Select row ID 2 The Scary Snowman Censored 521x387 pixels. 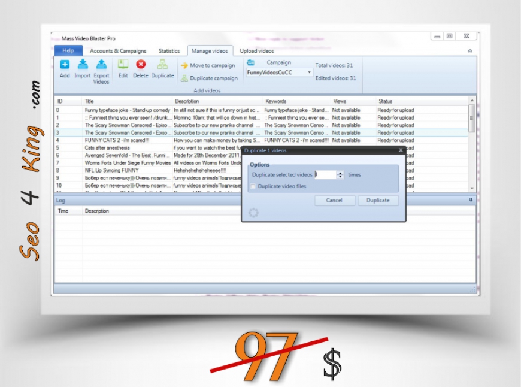click(x=261, y=125)
